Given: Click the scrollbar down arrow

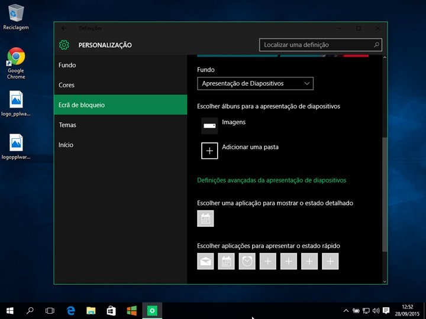Looking at the screenshot, I should pyautogui.click(x=385, y=282).
